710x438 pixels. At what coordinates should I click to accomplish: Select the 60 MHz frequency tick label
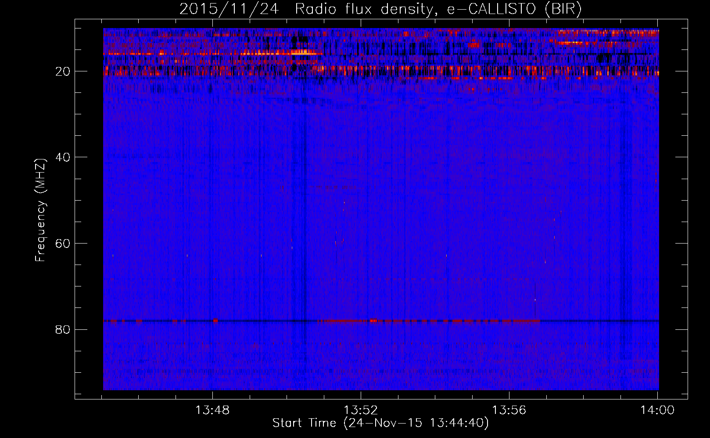63,244
